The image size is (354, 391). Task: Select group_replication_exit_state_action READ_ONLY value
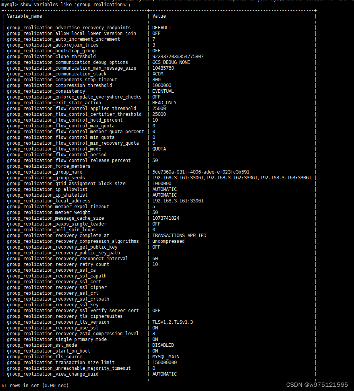click(164, 102)
